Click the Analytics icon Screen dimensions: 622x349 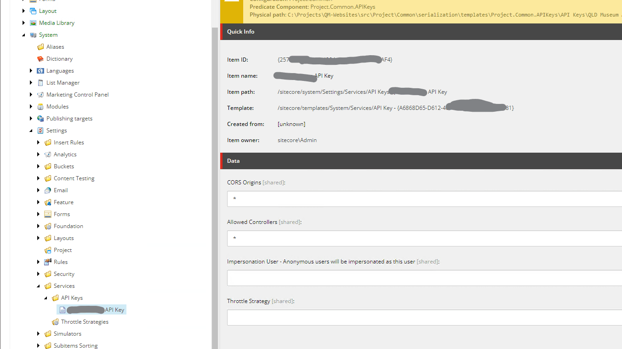(48, 154)
